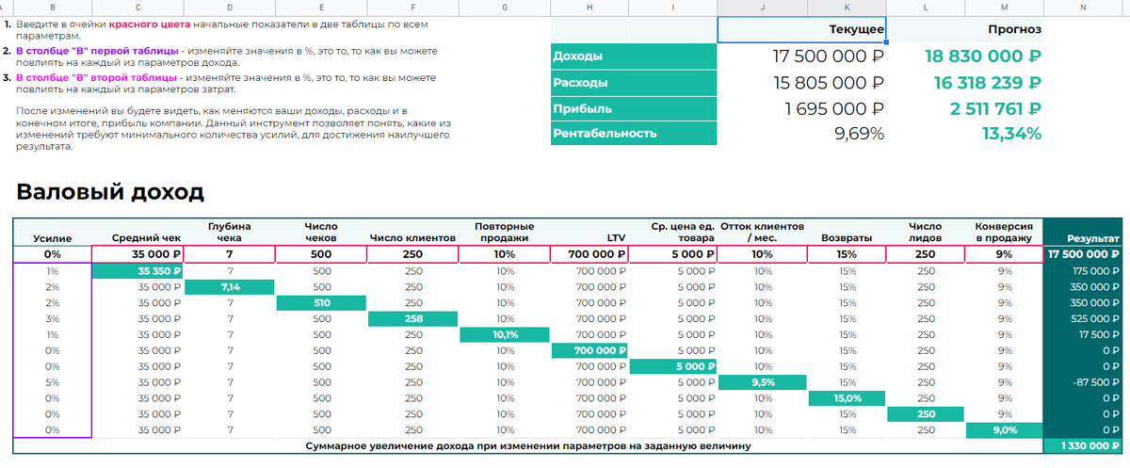1130x468 pixels.
Task: Click the Валовый доход heading
Action: [110, 193]
